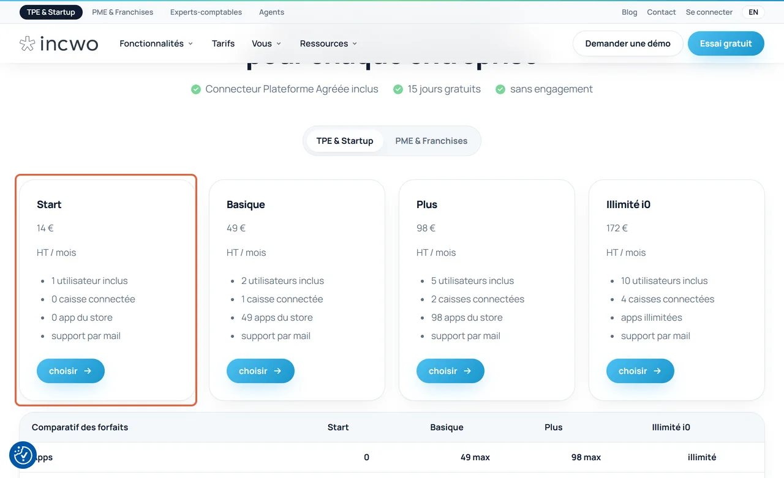Click the 14 € price
Image resolution: width=784 pixels, height=478 pixels.
click(45, 228)
